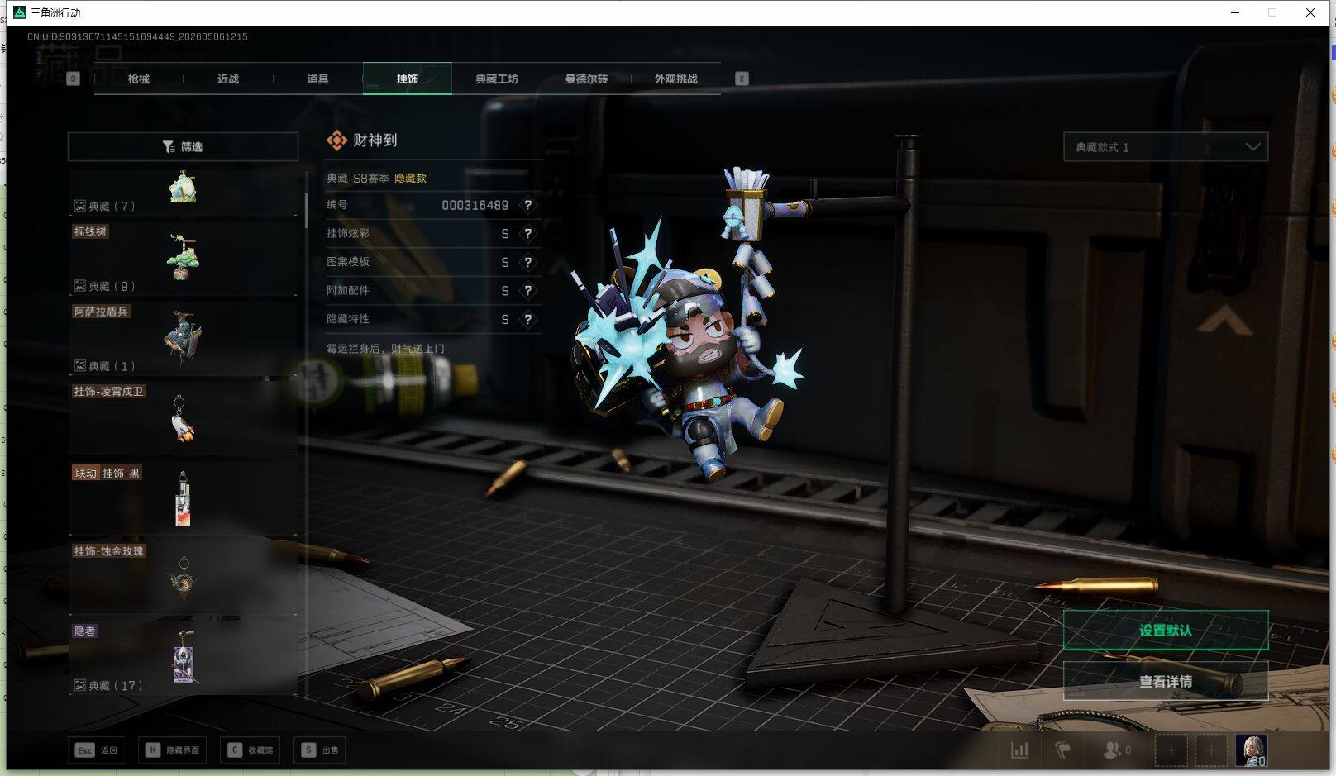Go to the 典藏工坊 tab
The height and width of the screenshot is (776, 1336).
pyautogui.click(x=497, y=79)
